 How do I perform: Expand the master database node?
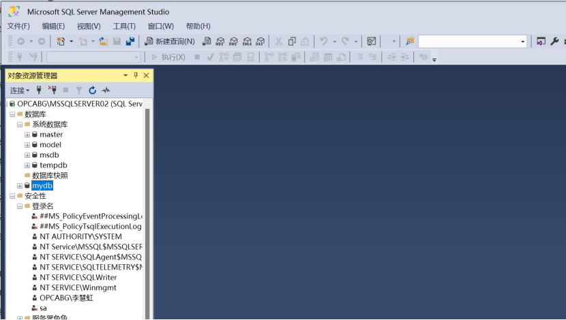pos(27,135)
